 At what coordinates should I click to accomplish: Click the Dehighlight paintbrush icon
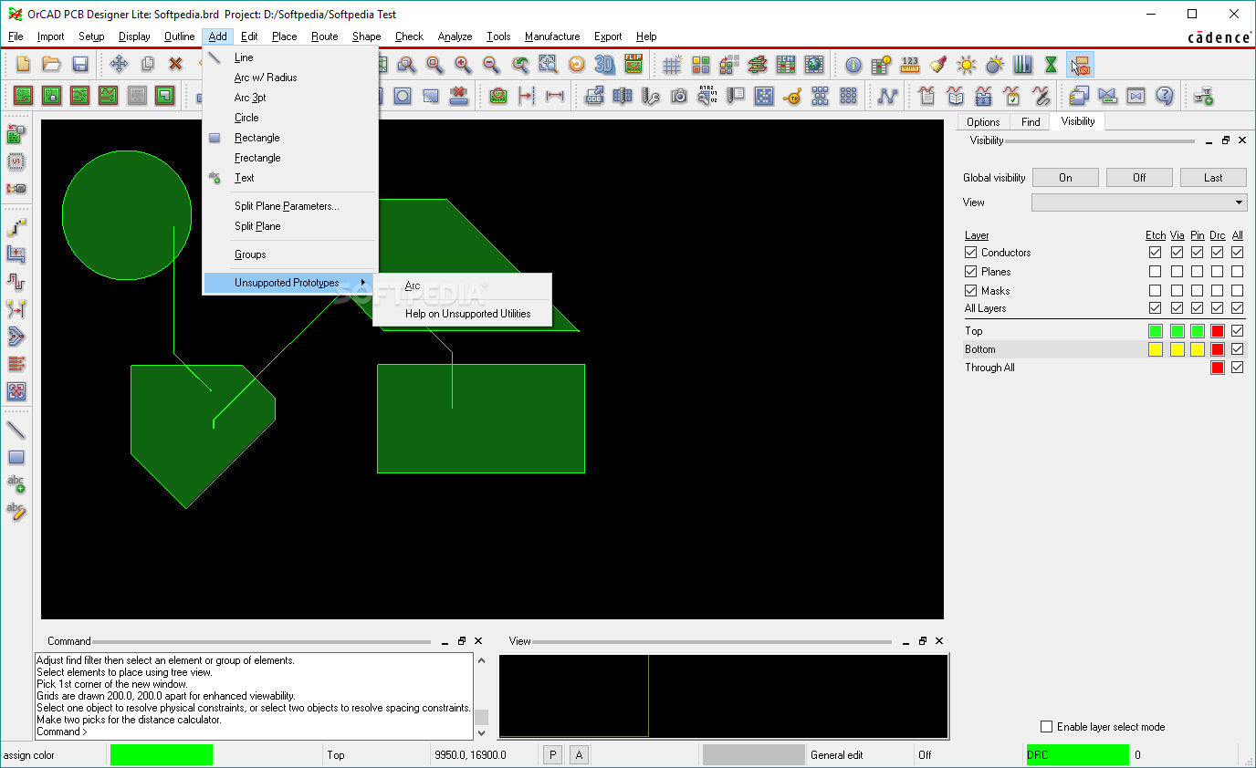point(937,65)
